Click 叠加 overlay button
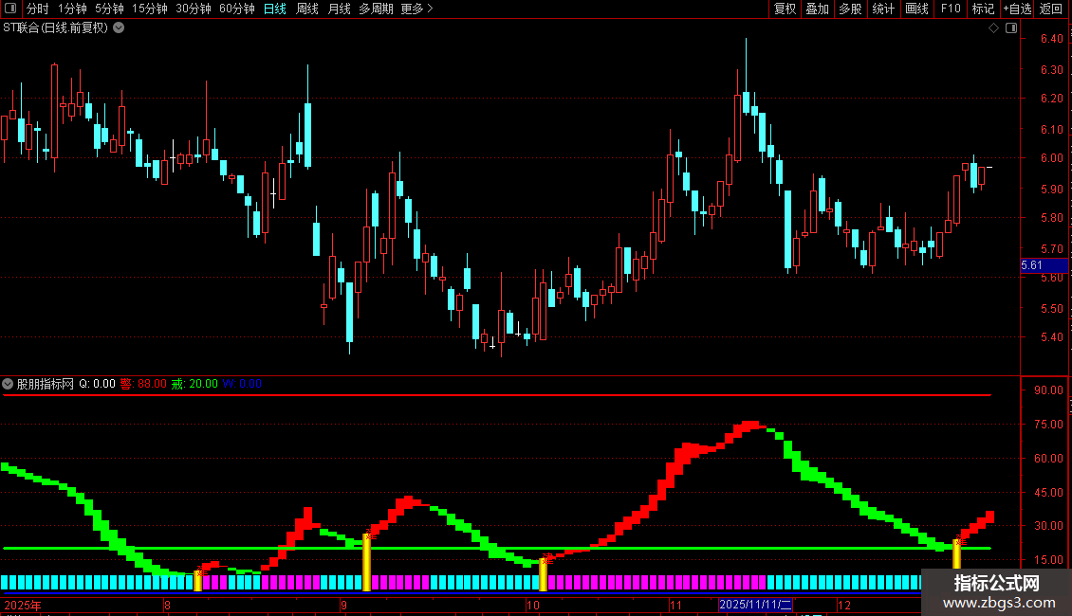The width and height of the screenshot is (1072, 616). (x=817, y=9)
